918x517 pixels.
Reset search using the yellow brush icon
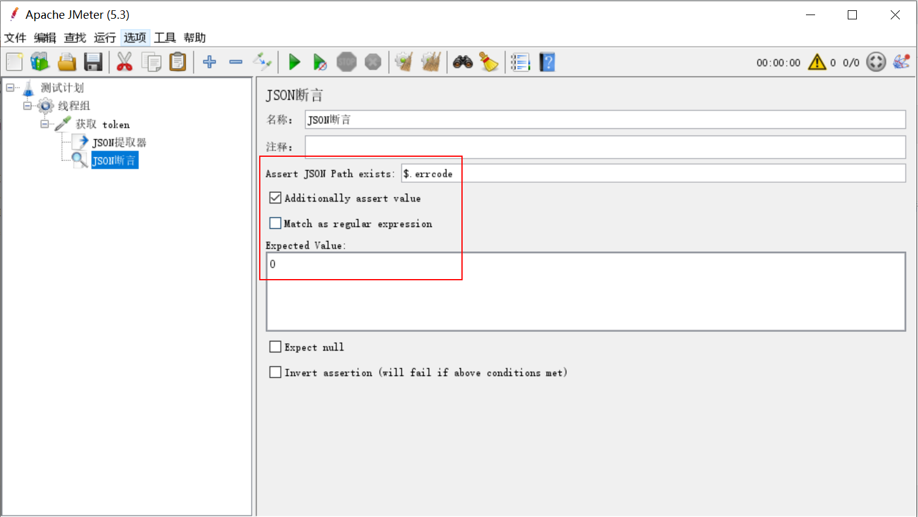(x=489, y=62)
